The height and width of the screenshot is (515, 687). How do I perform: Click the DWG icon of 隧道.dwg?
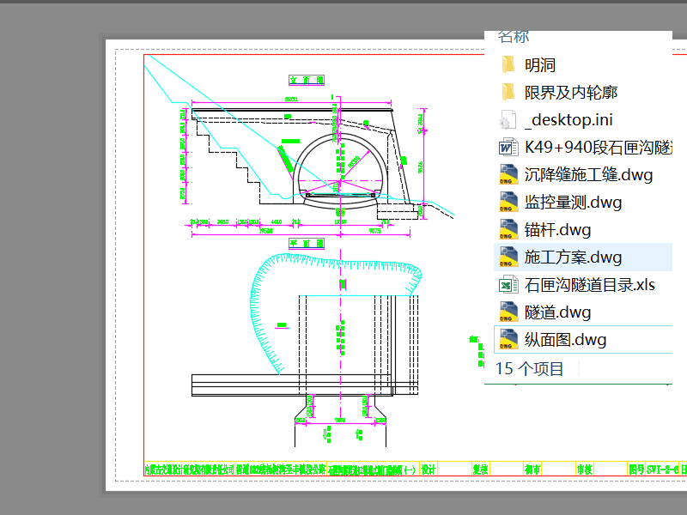click(x=508, y=312)
